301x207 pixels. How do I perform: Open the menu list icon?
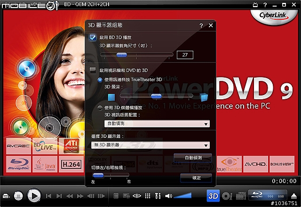pos(116,196)
